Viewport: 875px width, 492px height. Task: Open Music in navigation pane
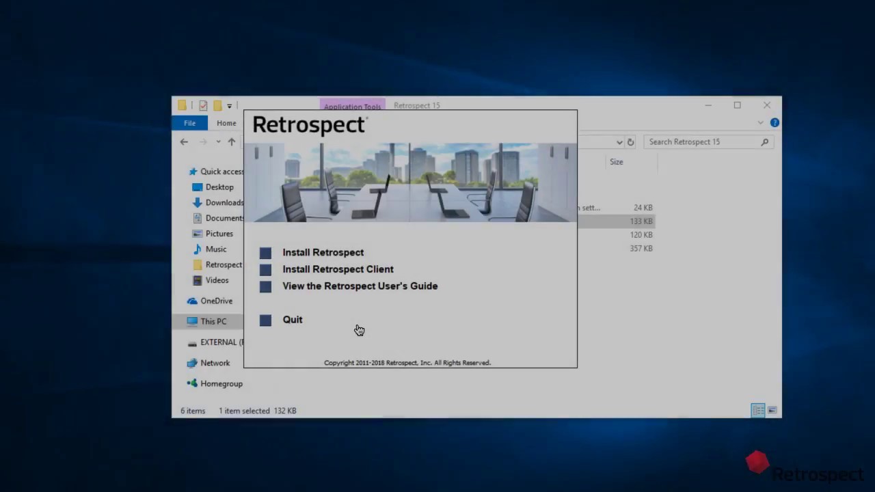216,249
